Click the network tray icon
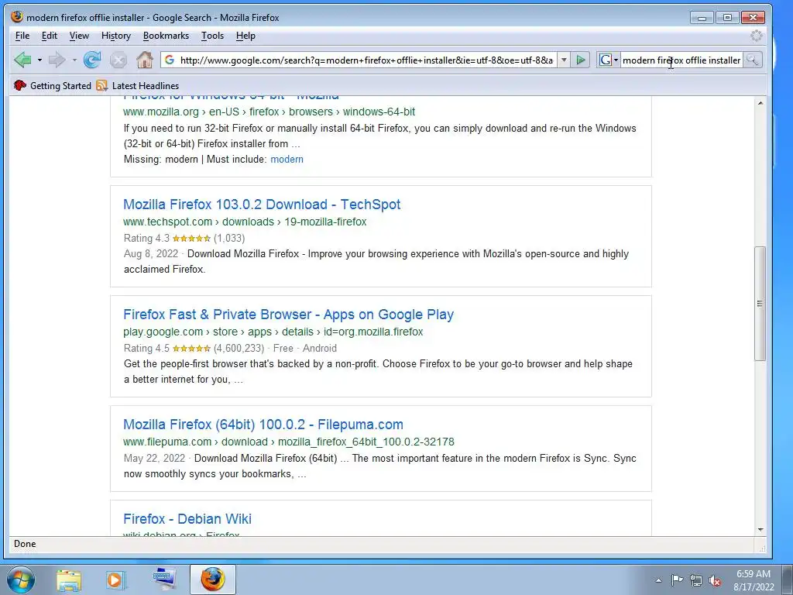The image size is (793, 595). (x=696, y=580)
